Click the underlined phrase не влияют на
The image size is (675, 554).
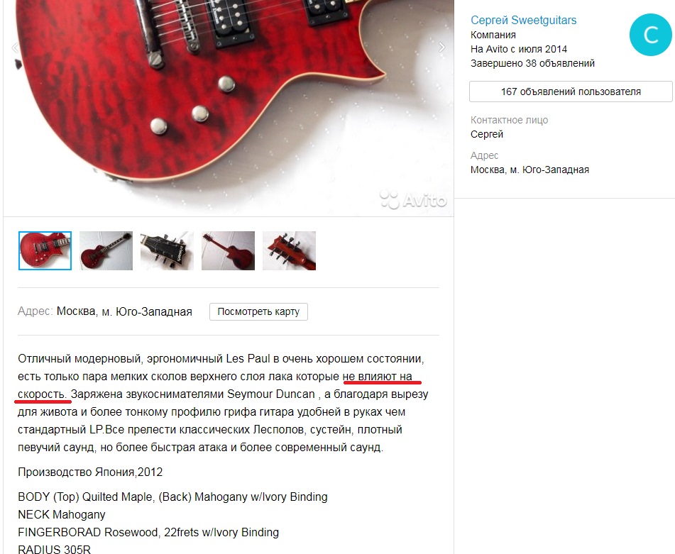click(x=378, y=377)
